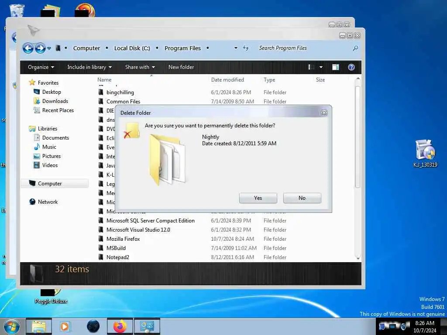Click the Nightly folder thumbnail in dialog
The image size is (447, 335).
[x=168, y=160]
